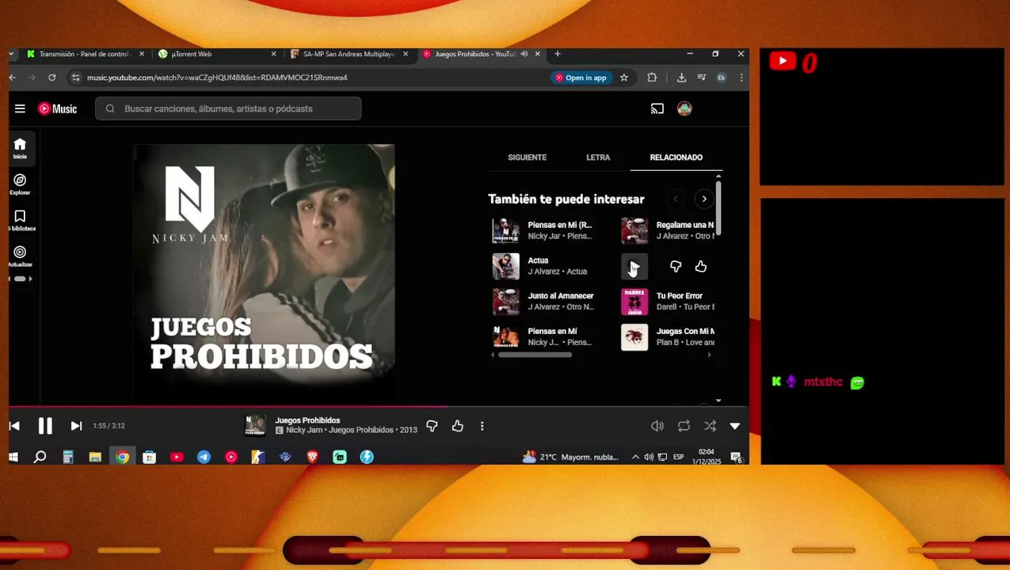Select the RELACIONADO tab
This screenshot has height=570, width=1010.
[x=676, y=158]
